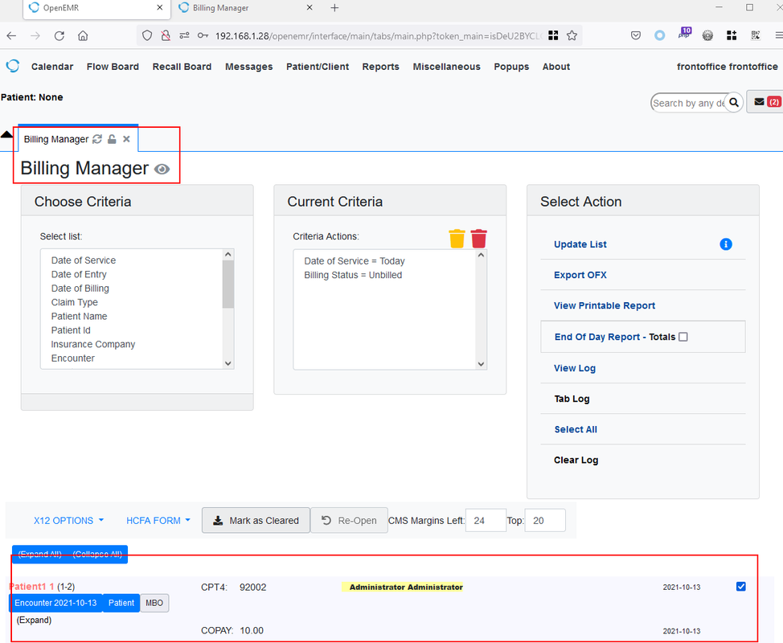This screenshot has height=643, width=783.
Task: Click the site permissions icon in address bar
Action: tap(184, 35)
